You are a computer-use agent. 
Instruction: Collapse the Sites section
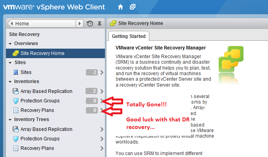[x=10, y=63]
